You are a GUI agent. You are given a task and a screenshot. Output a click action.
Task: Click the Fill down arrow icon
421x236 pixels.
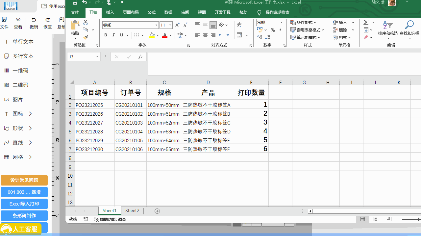click(366, 30)
